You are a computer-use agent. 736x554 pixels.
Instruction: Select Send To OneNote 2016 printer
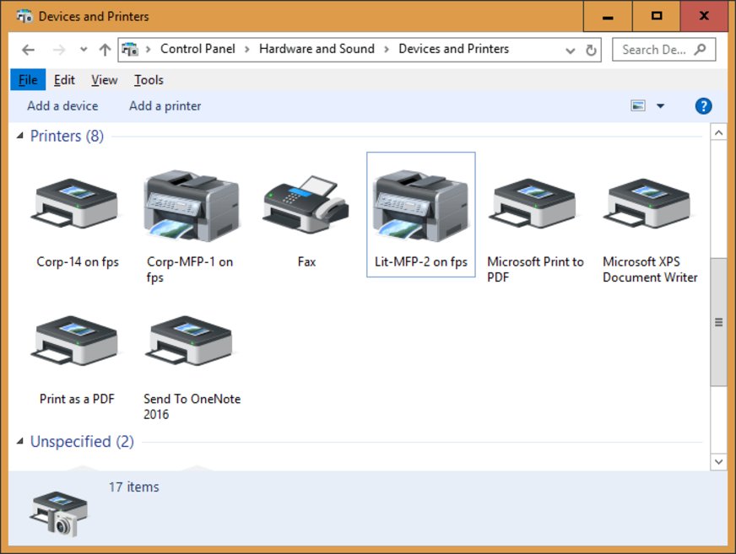click(x=192, y=342)
